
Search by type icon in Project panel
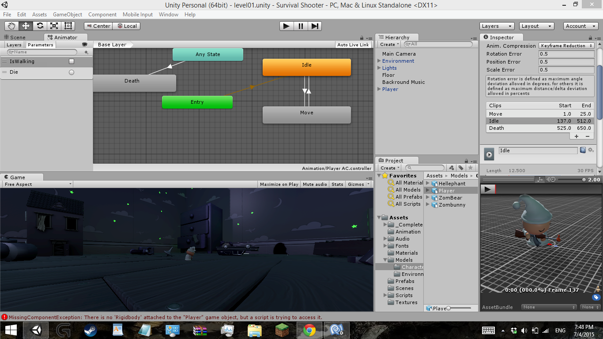451,168
